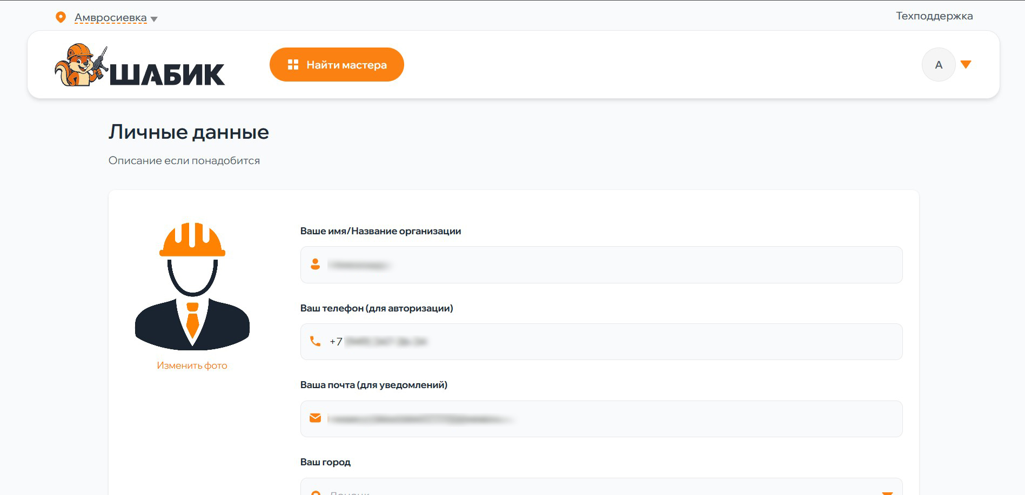
Task: Click the gray arrow beside Амвросиевка
Action: 154,19
